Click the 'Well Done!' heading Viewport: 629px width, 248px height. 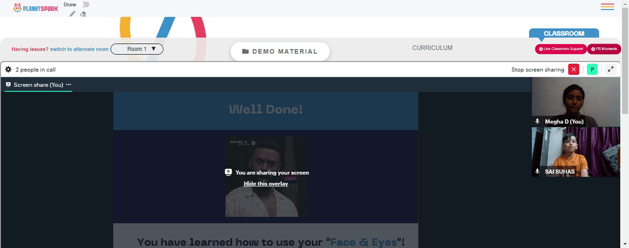pos(265,109)
